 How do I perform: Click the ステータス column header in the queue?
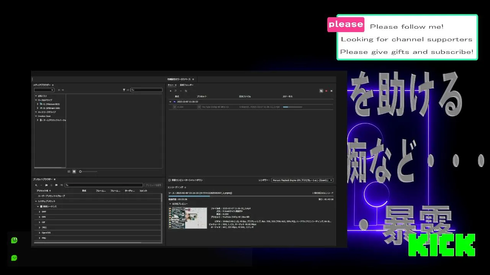287,96
